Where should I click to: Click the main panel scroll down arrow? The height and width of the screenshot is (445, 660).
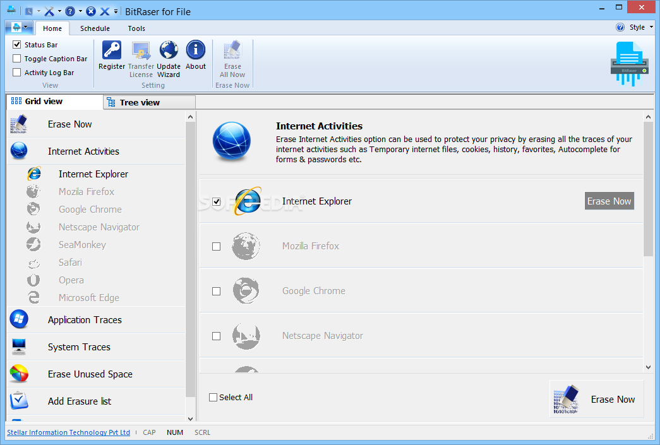coord(648,367)
